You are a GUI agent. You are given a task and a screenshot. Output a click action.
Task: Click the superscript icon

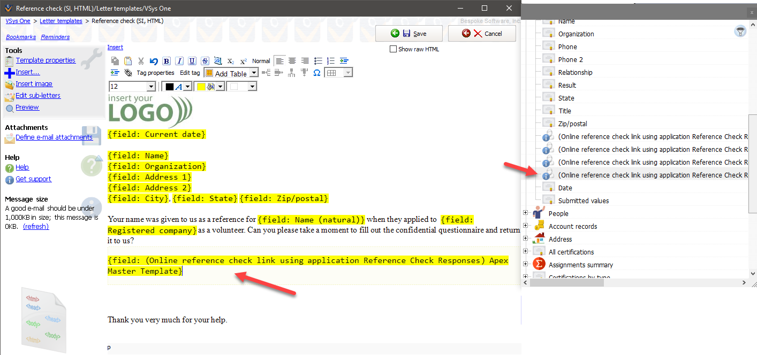[243, 61]
